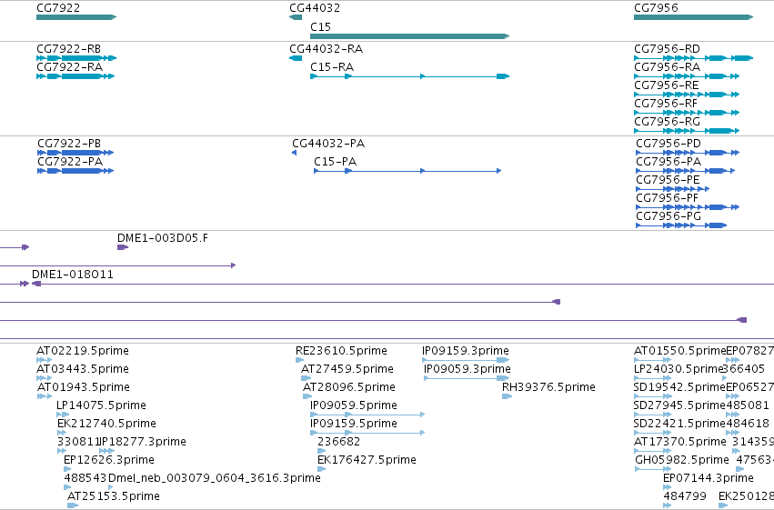The width and height of the screenshot is (774, 510).
Task: Click the 236682 feature label
Action: point(339,442)
